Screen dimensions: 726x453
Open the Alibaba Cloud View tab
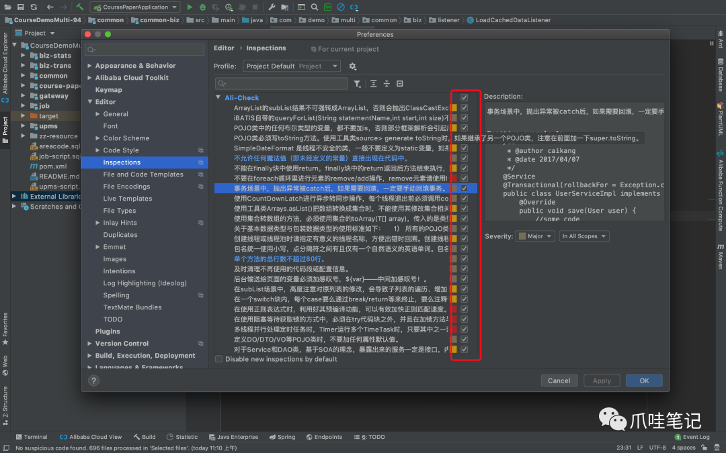(91, 437)
